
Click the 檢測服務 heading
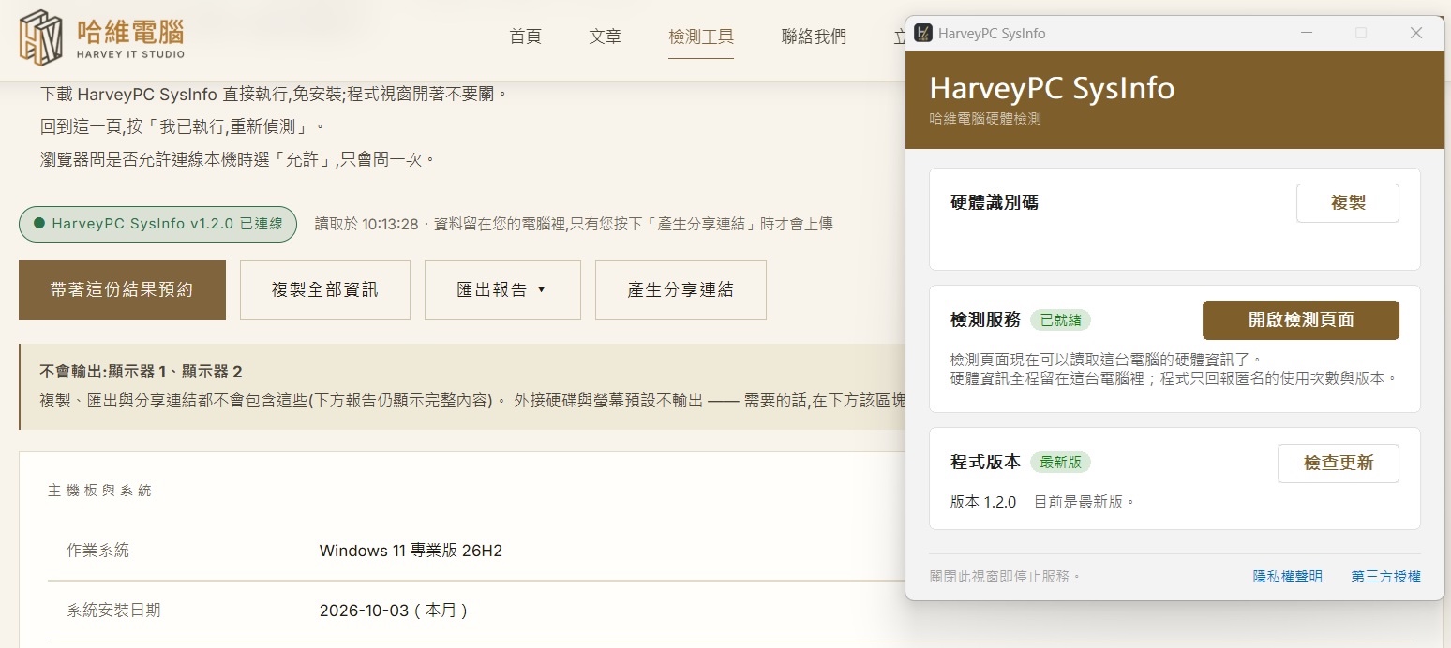(x=985, y=319)
